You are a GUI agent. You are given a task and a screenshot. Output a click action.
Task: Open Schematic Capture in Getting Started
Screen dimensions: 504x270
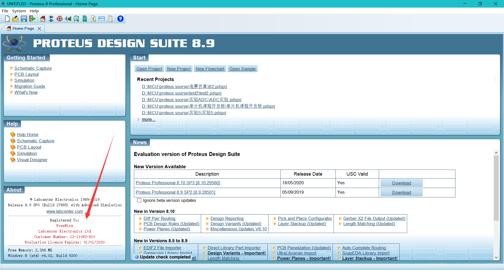tap(33, 68)
